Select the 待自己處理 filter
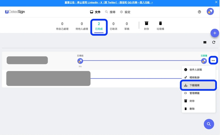Viewport: 220px width, 135px height. click(62, 26)
